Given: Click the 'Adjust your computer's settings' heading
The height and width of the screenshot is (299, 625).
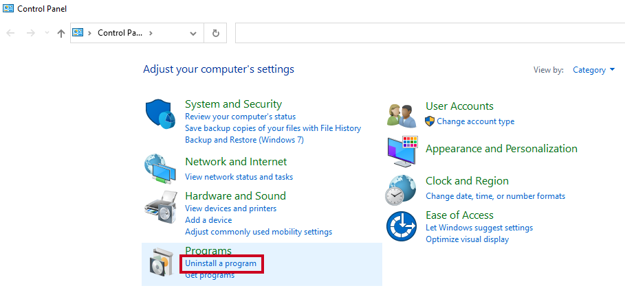Looking at the screenshot, I should click(219, 69).
